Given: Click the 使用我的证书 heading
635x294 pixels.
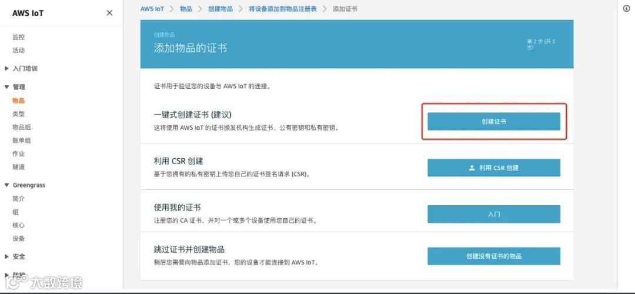Looking at the screenshot, I should (x=178, y=208).
